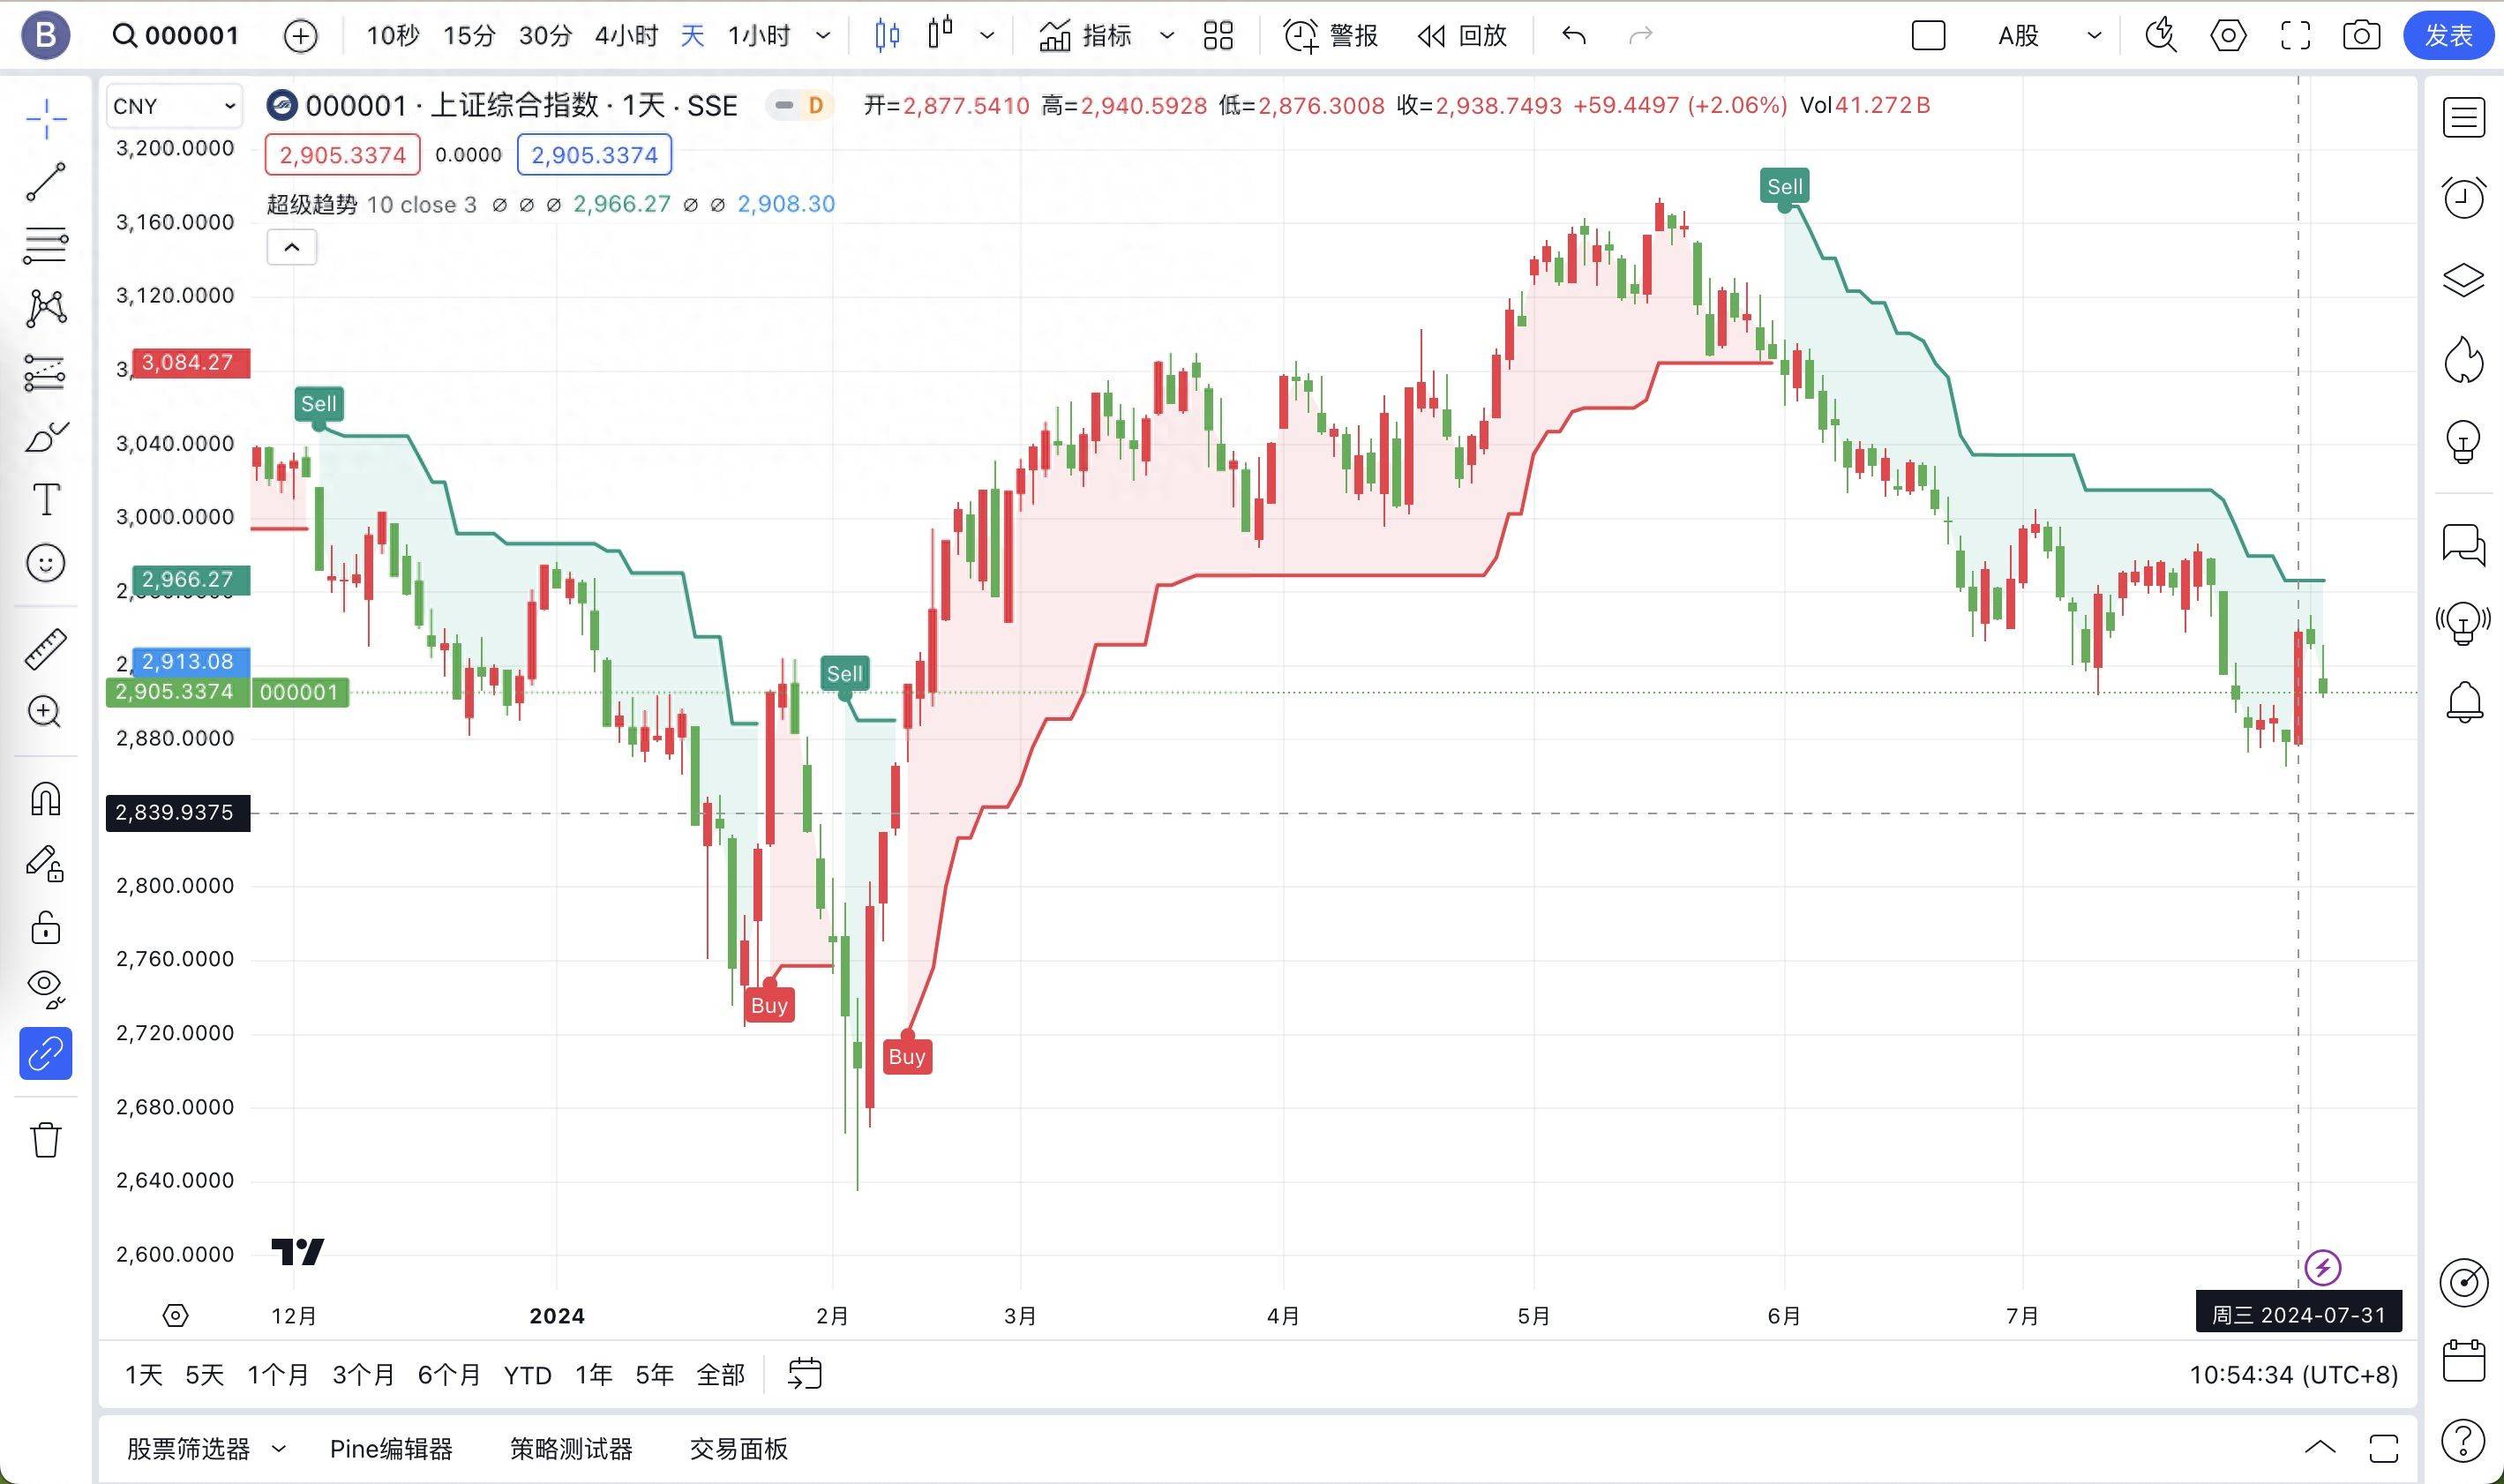Select the bars chart style icon
The height and width of the screenshot is (1484, 2504).
[887, 36]
